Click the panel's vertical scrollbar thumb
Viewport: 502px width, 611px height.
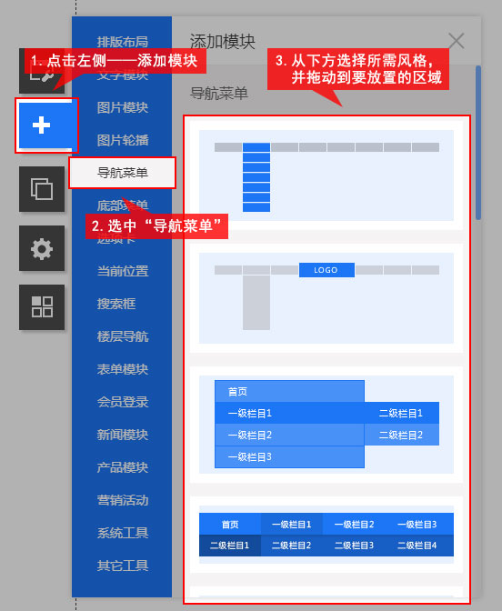[x=478, y=143]
